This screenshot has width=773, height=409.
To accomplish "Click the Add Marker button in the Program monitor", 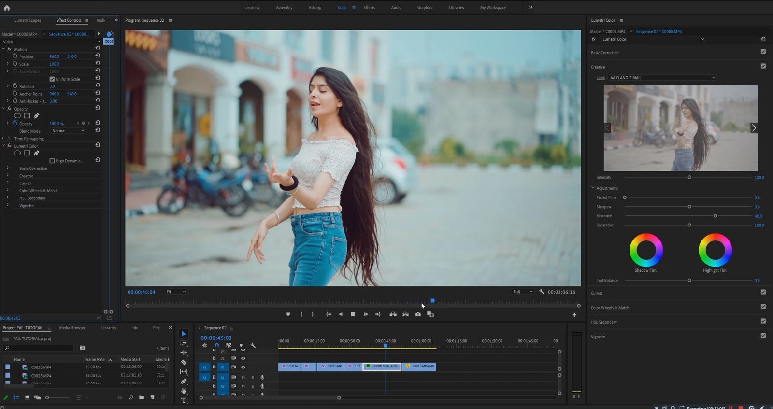I will point(288,314).
